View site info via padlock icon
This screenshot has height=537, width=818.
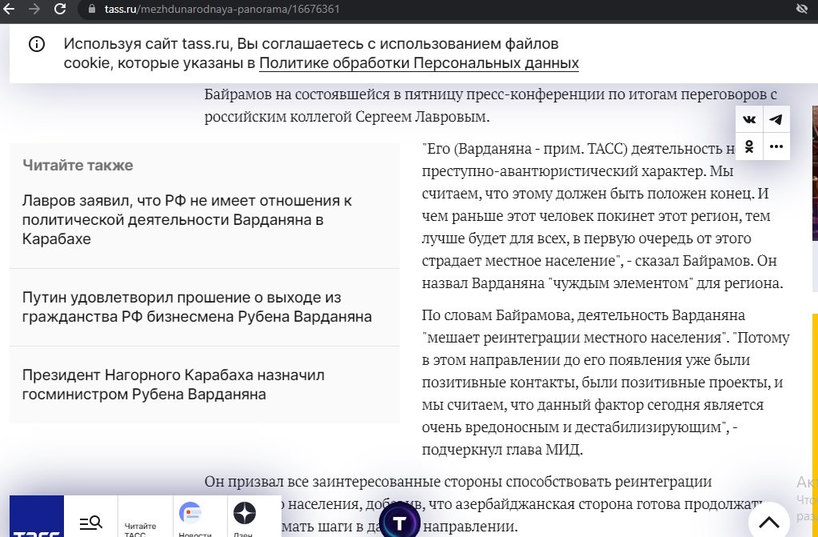(92, 10)
